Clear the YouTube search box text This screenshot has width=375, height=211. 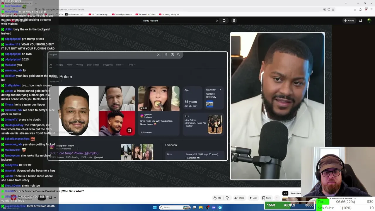point(217,21)
